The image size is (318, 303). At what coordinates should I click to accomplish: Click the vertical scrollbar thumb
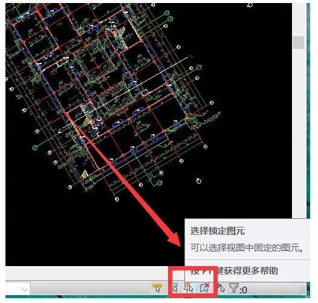click(298, 42)
